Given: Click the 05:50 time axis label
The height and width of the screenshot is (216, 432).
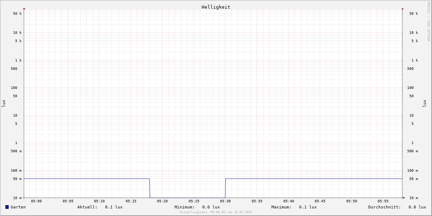Looking at the screenshot, I should 352,201.
